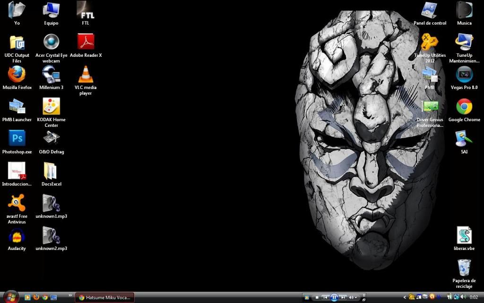Skip to previous track in taskbar player

coord(325,297)
